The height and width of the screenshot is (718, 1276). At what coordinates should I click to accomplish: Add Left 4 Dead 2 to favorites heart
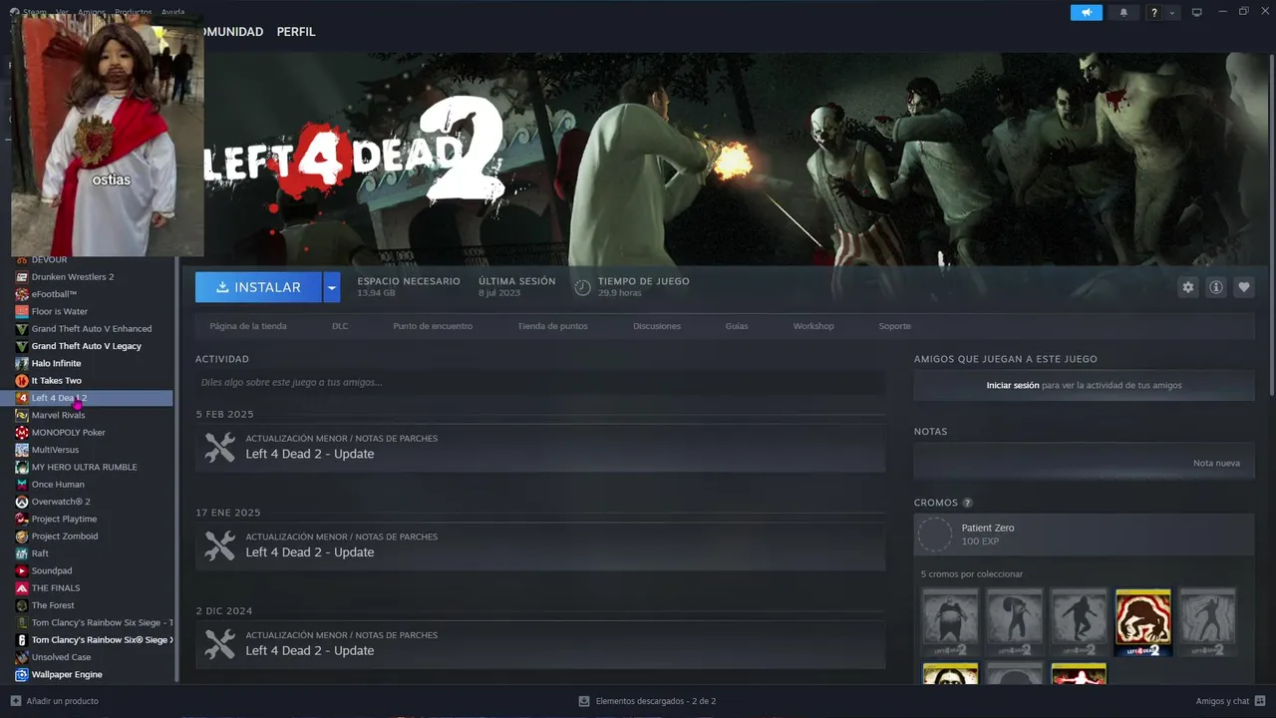pyautogui.click(x=1243, y=287)
